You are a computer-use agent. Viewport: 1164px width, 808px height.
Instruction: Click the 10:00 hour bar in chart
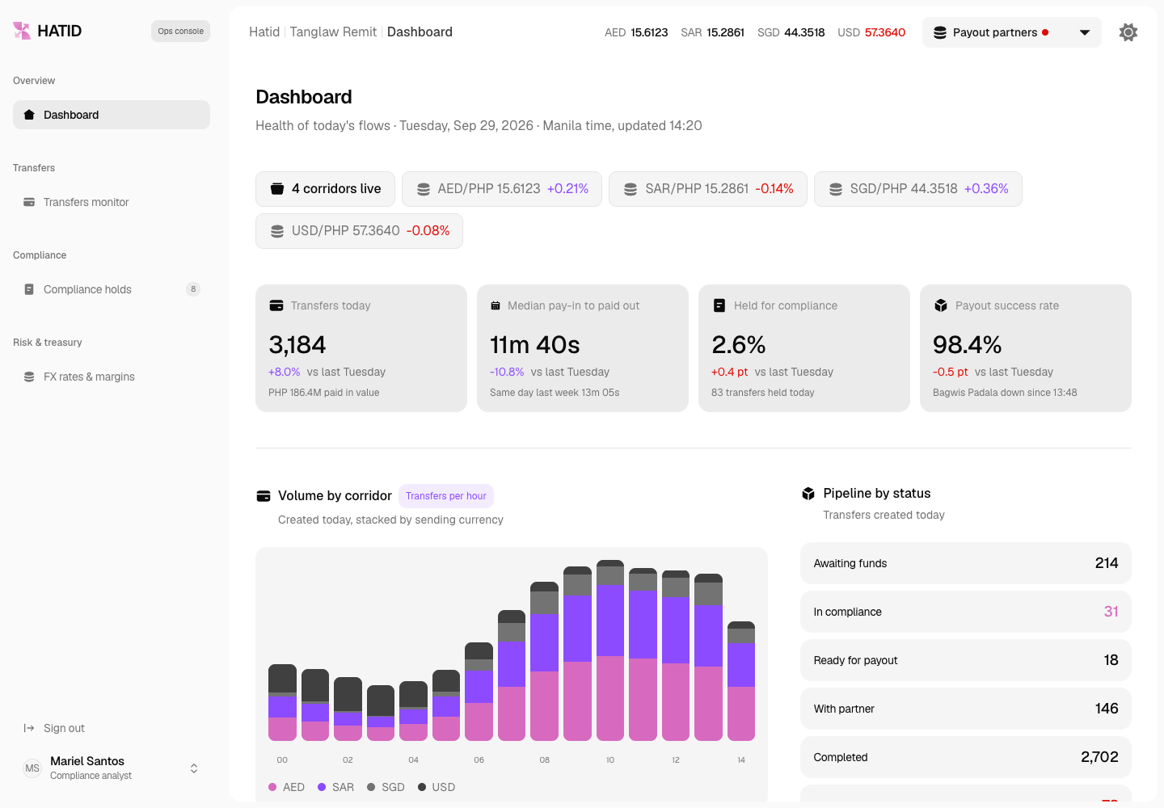click(610, 650)
